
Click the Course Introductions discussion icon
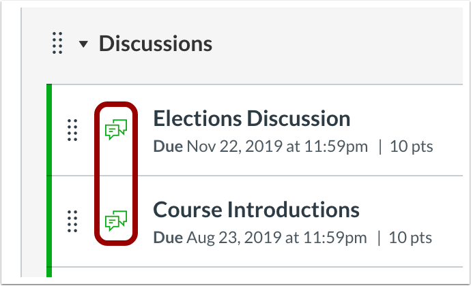(116, 221)
